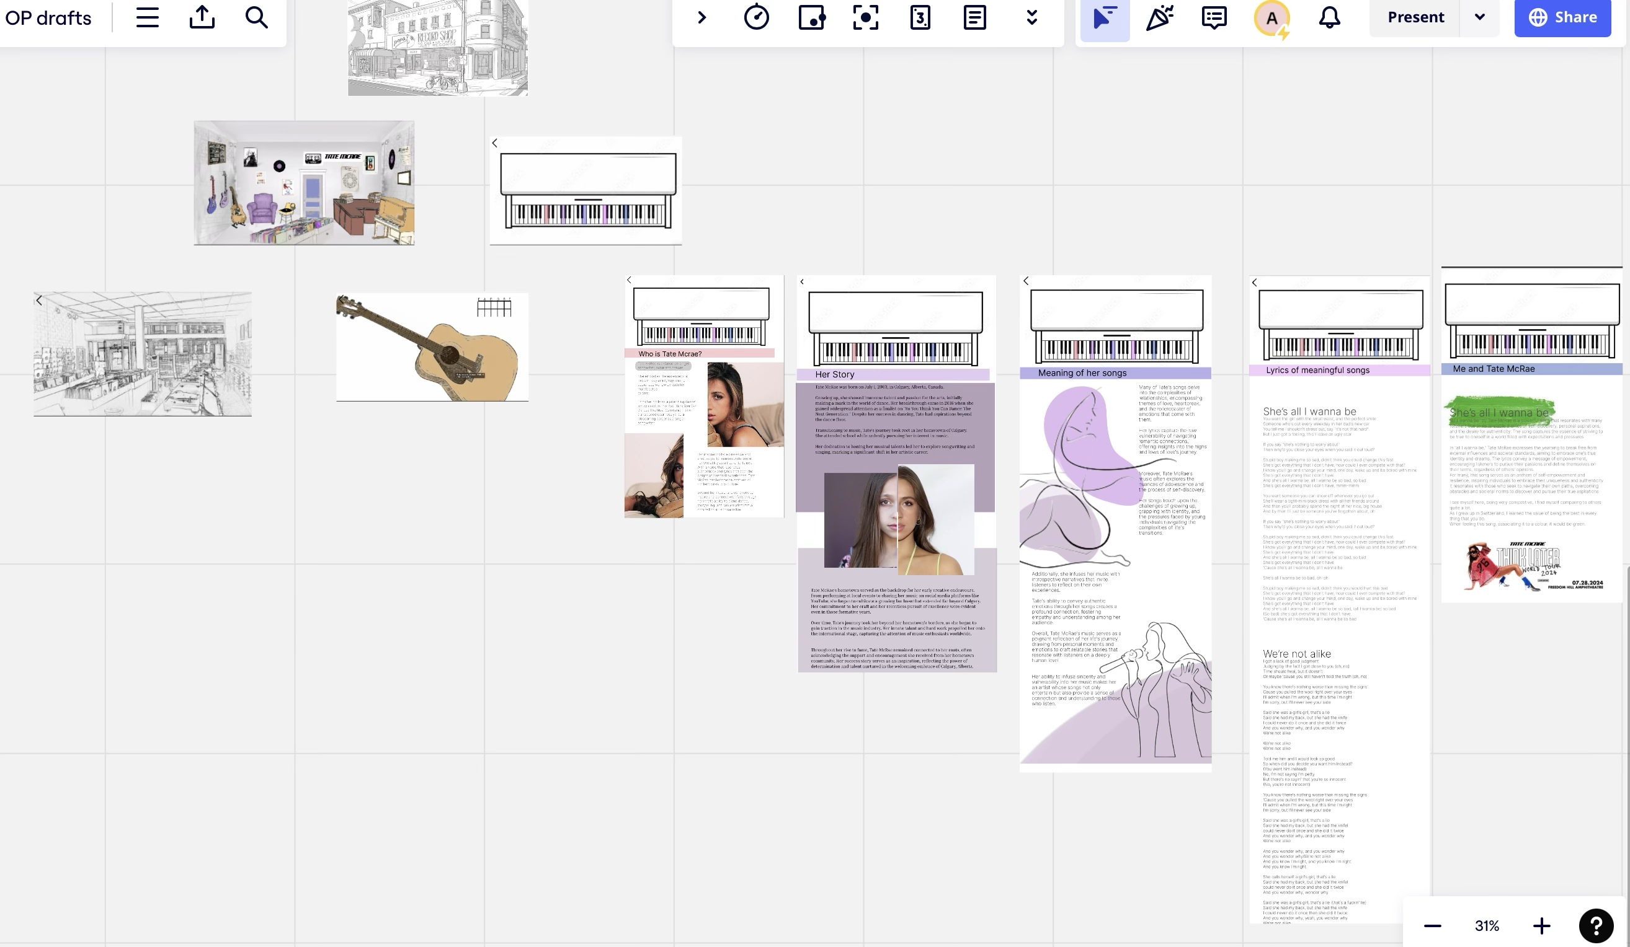Open the help question mark
1630x947 pixels.
pos(1597,926)
